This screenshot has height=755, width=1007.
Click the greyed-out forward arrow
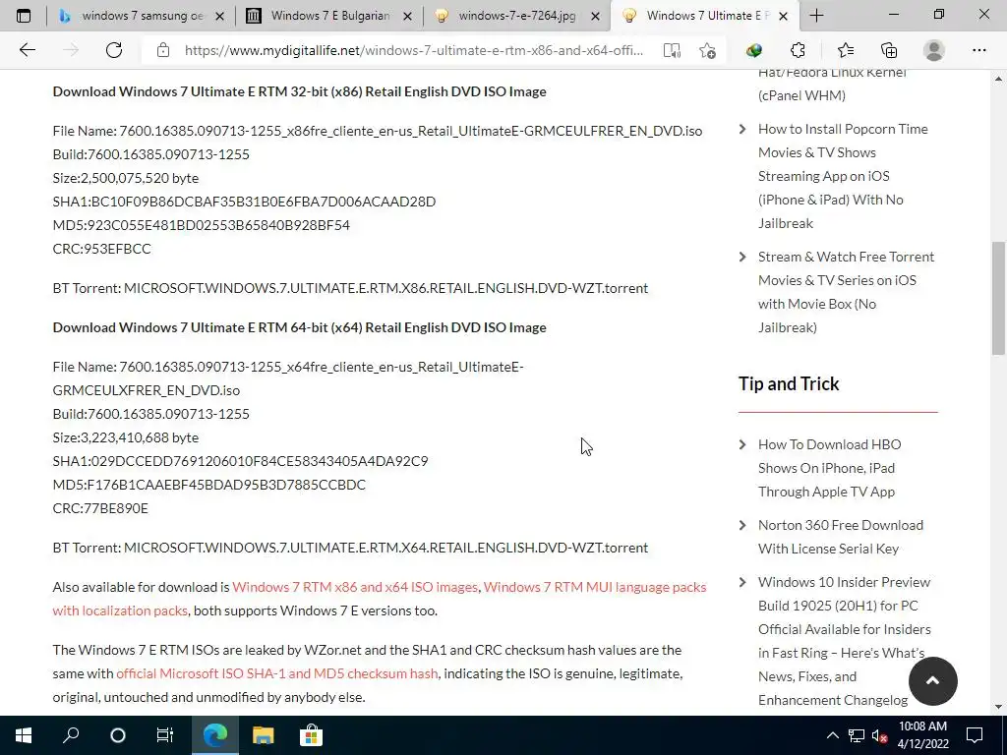(71, 50)
